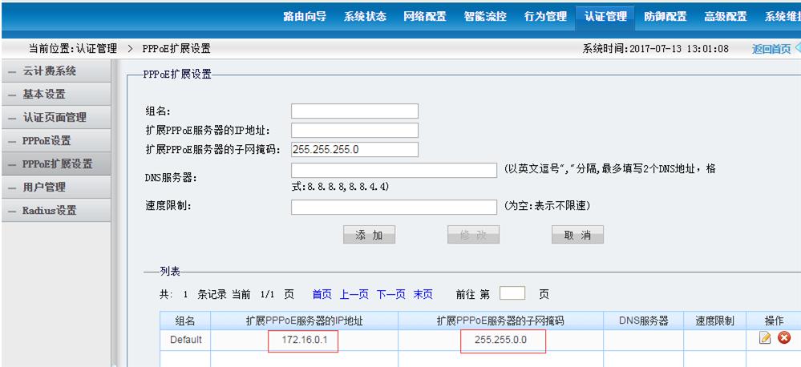This screenshot has width=801, height=367.
Task: Open 认证页面管理 sidebar item
Action: pyautogui.click(x=55, y=118)
